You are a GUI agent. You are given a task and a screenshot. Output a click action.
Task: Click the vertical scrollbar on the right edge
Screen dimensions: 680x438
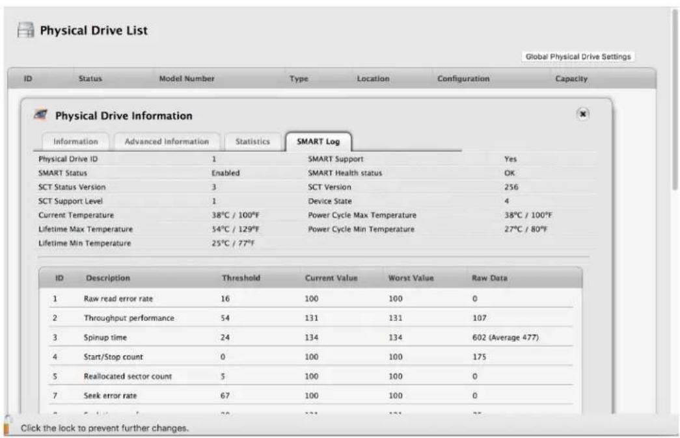(x=674, y=99)
